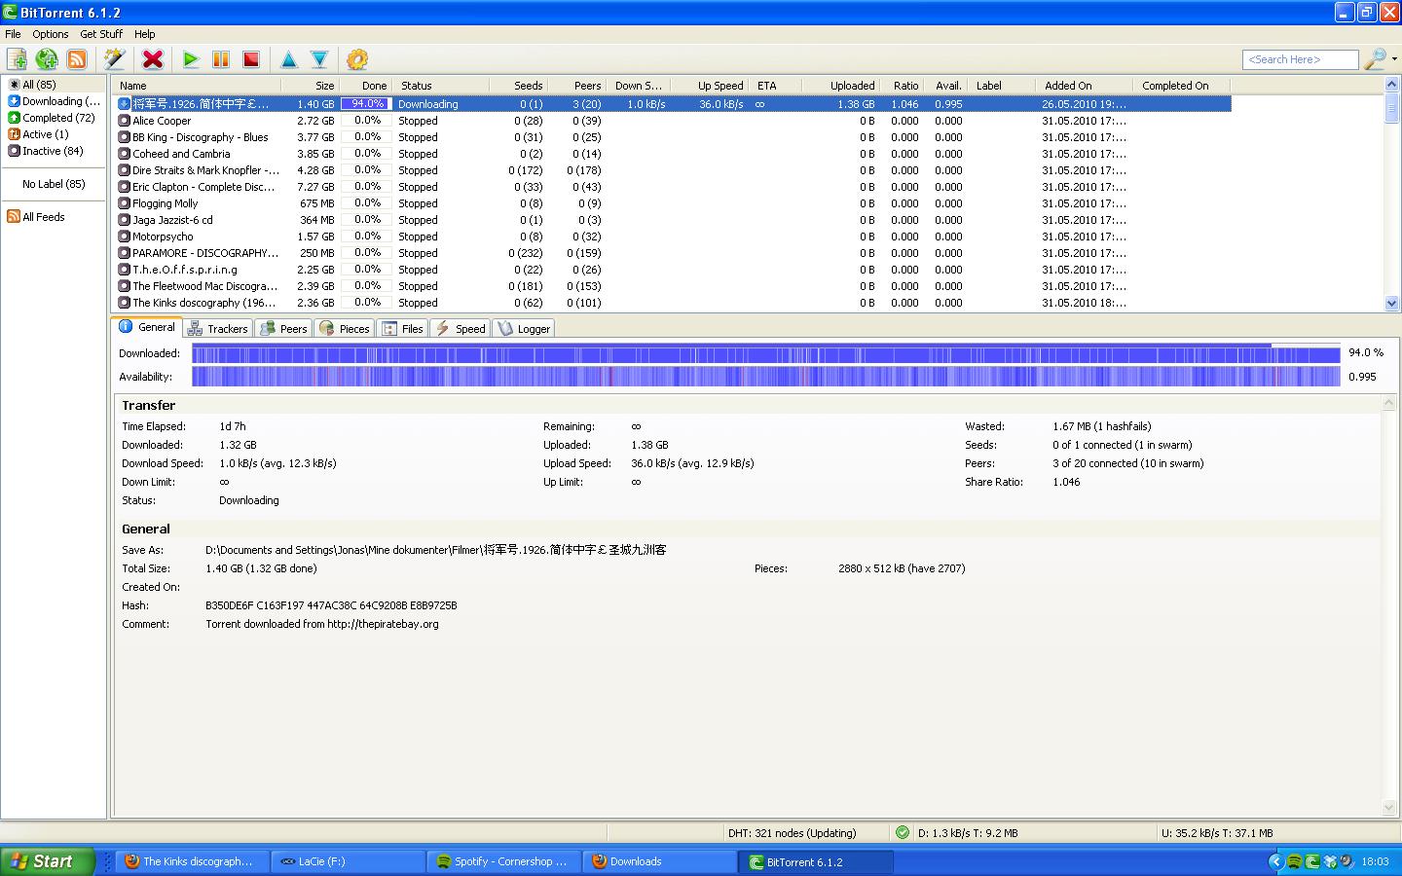1402x876 pixels.
Task: Switch to the Logger tab
Action: pos(524,329)
